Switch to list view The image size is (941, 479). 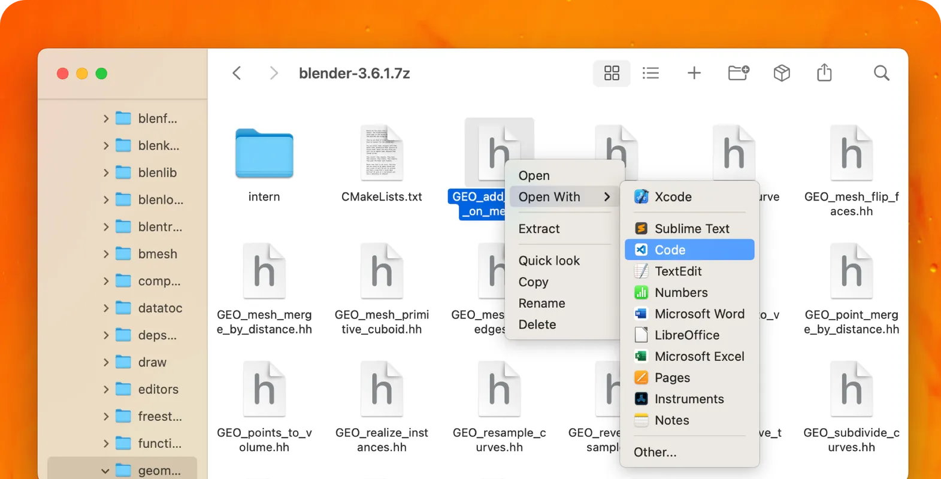(650, 73)
